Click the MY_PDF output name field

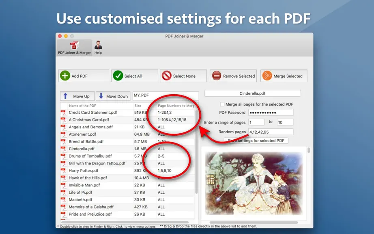[166, 95]
